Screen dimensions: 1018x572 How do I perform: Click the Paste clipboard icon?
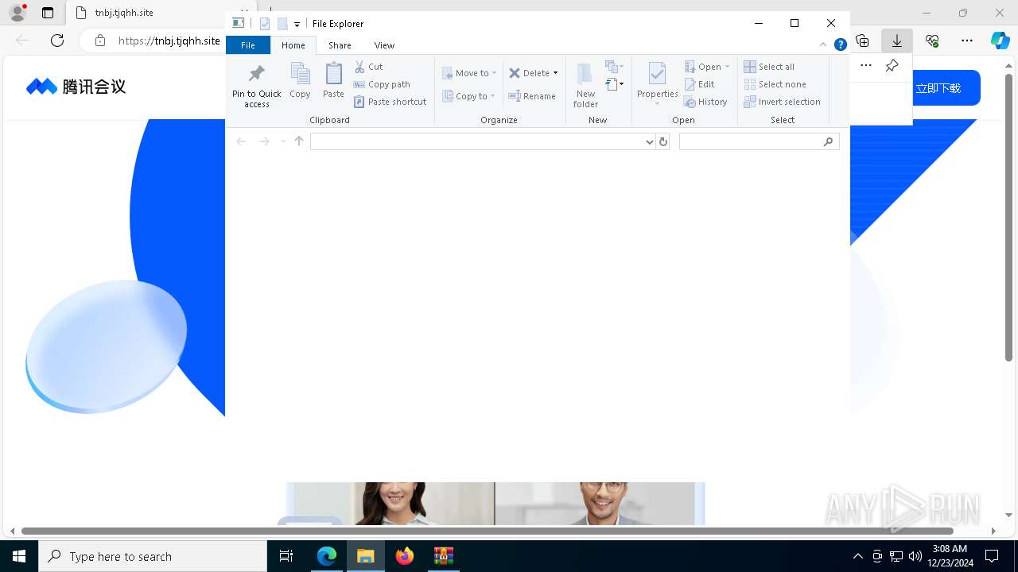(x=333, y=73)
